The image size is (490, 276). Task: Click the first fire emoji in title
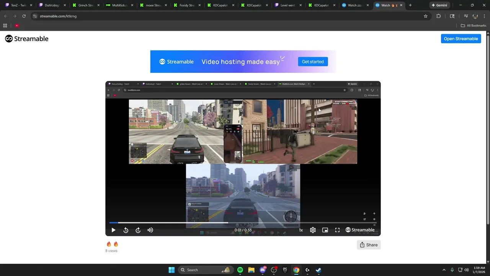tap(109, 244)
